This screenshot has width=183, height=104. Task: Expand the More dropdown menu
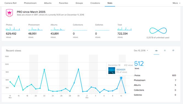176,3
